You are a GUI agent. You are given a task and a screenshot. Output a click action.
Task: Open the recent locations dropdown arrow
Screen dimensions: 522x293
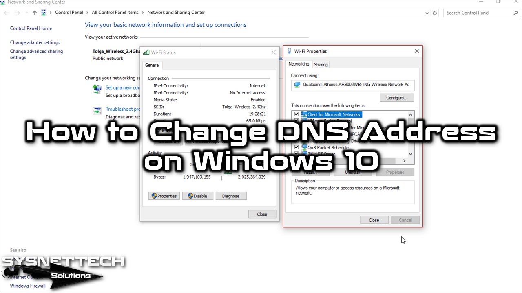(26, 13)
